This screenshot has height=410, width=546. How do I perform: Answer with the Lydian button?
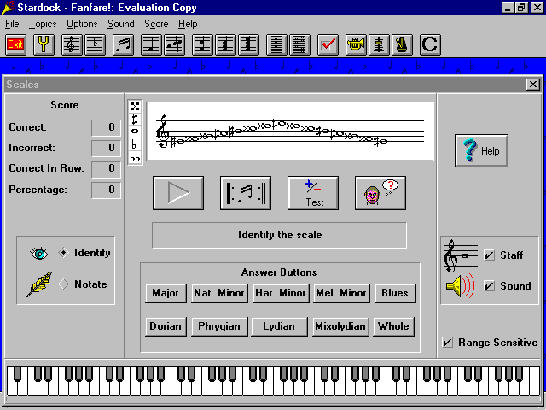tap(279, 326)
